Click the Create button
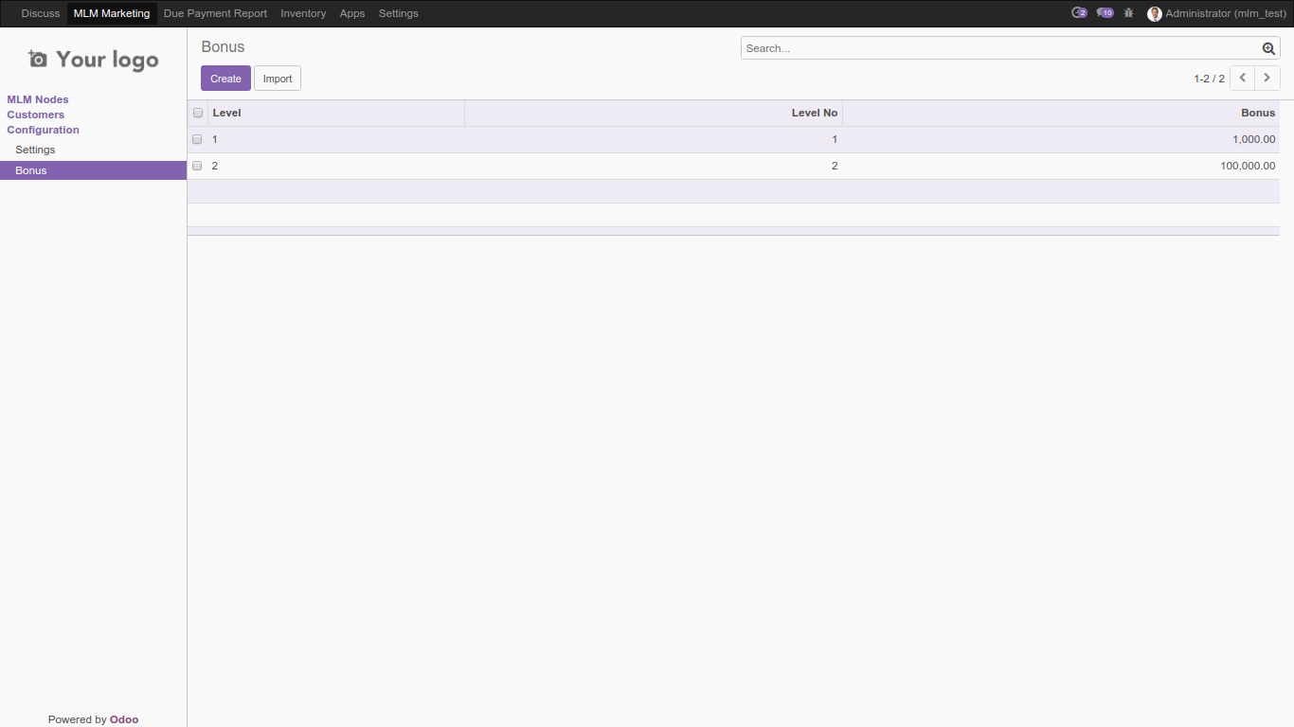Image resolution: width=1294 pixels, height=727 pixels. [x=225, y=78]
